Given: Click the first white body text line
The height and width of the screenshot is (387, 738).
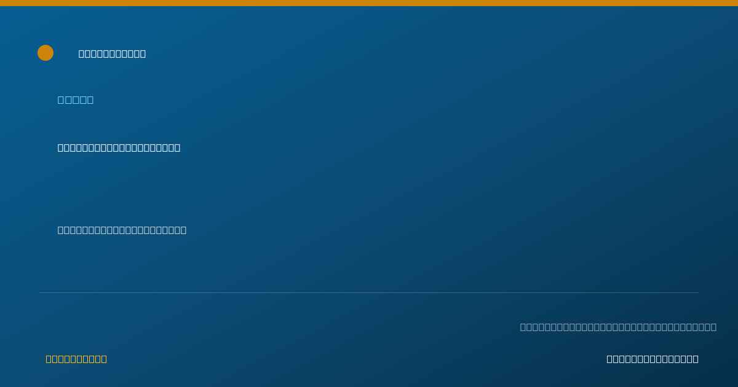Looking at the screenshot, I should [x=119, y=147].
